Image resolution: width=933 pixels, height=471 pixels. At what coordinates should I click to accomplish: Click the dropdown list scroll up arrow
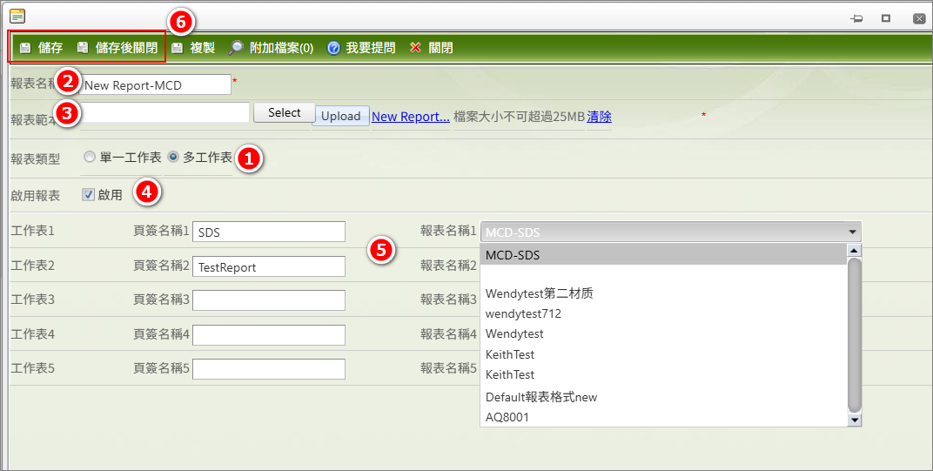[854, 251]
